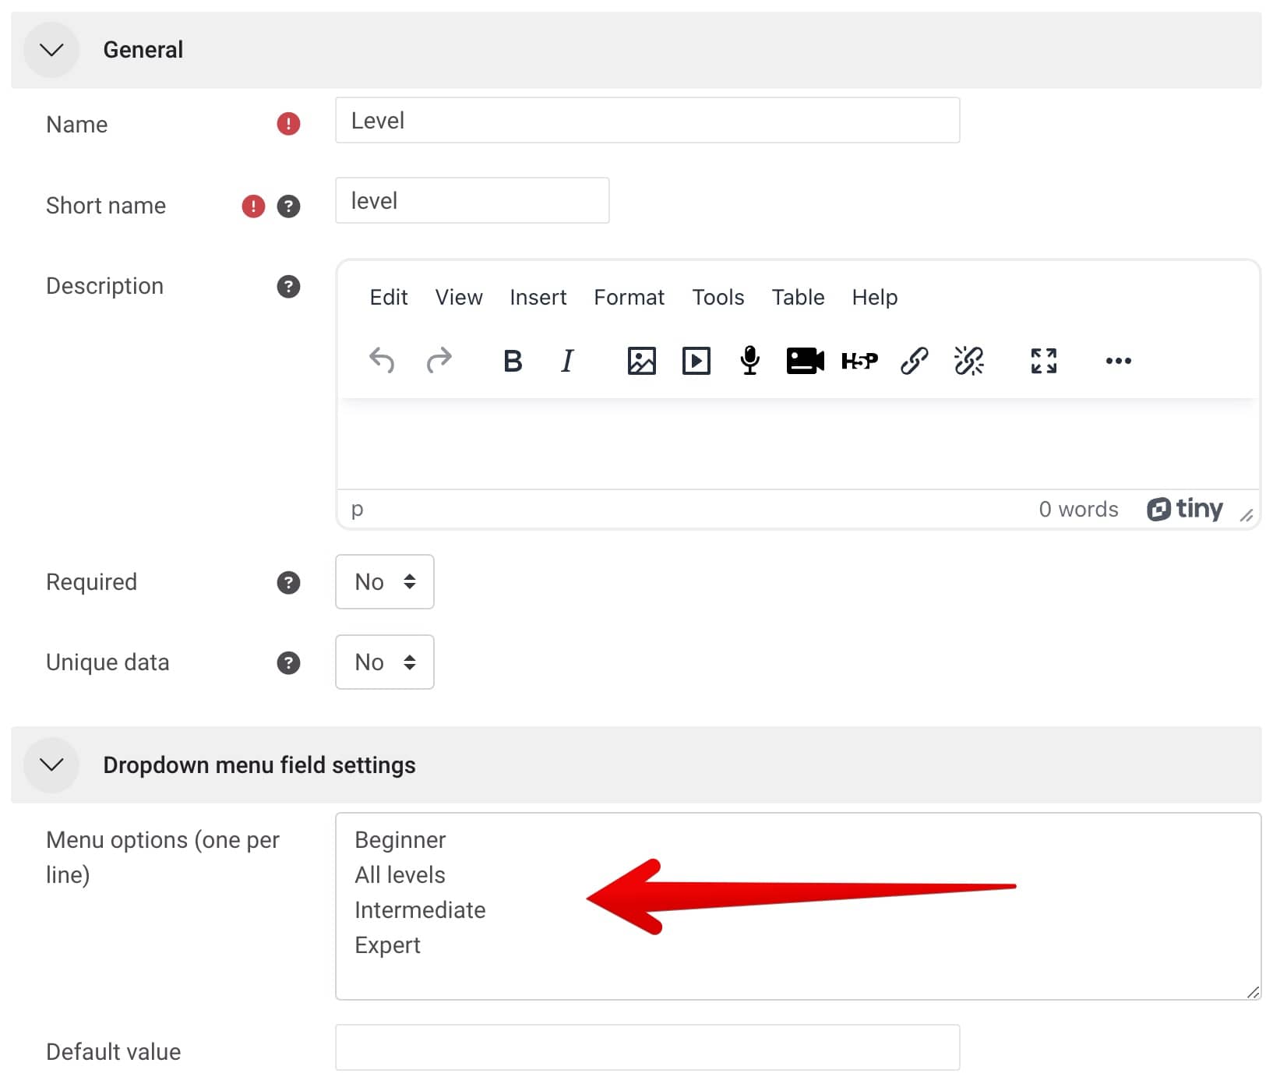Open the Insert menu in editor
The image size is (1273, 1091).
pos(538,298)
